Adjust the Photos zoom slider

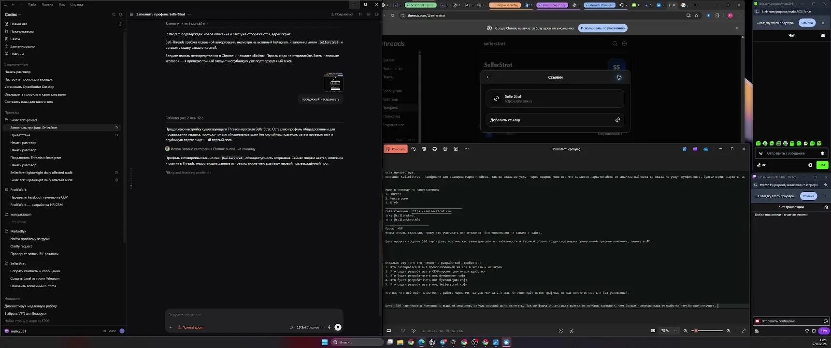(x=707, y=331)
